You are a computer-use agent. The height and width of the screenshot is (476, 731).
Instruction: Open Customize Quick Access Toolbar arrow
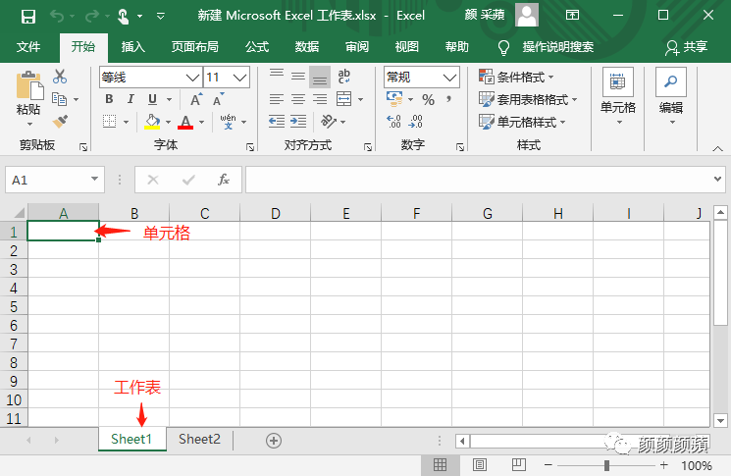pyautogui.click(x=160, y=17)
